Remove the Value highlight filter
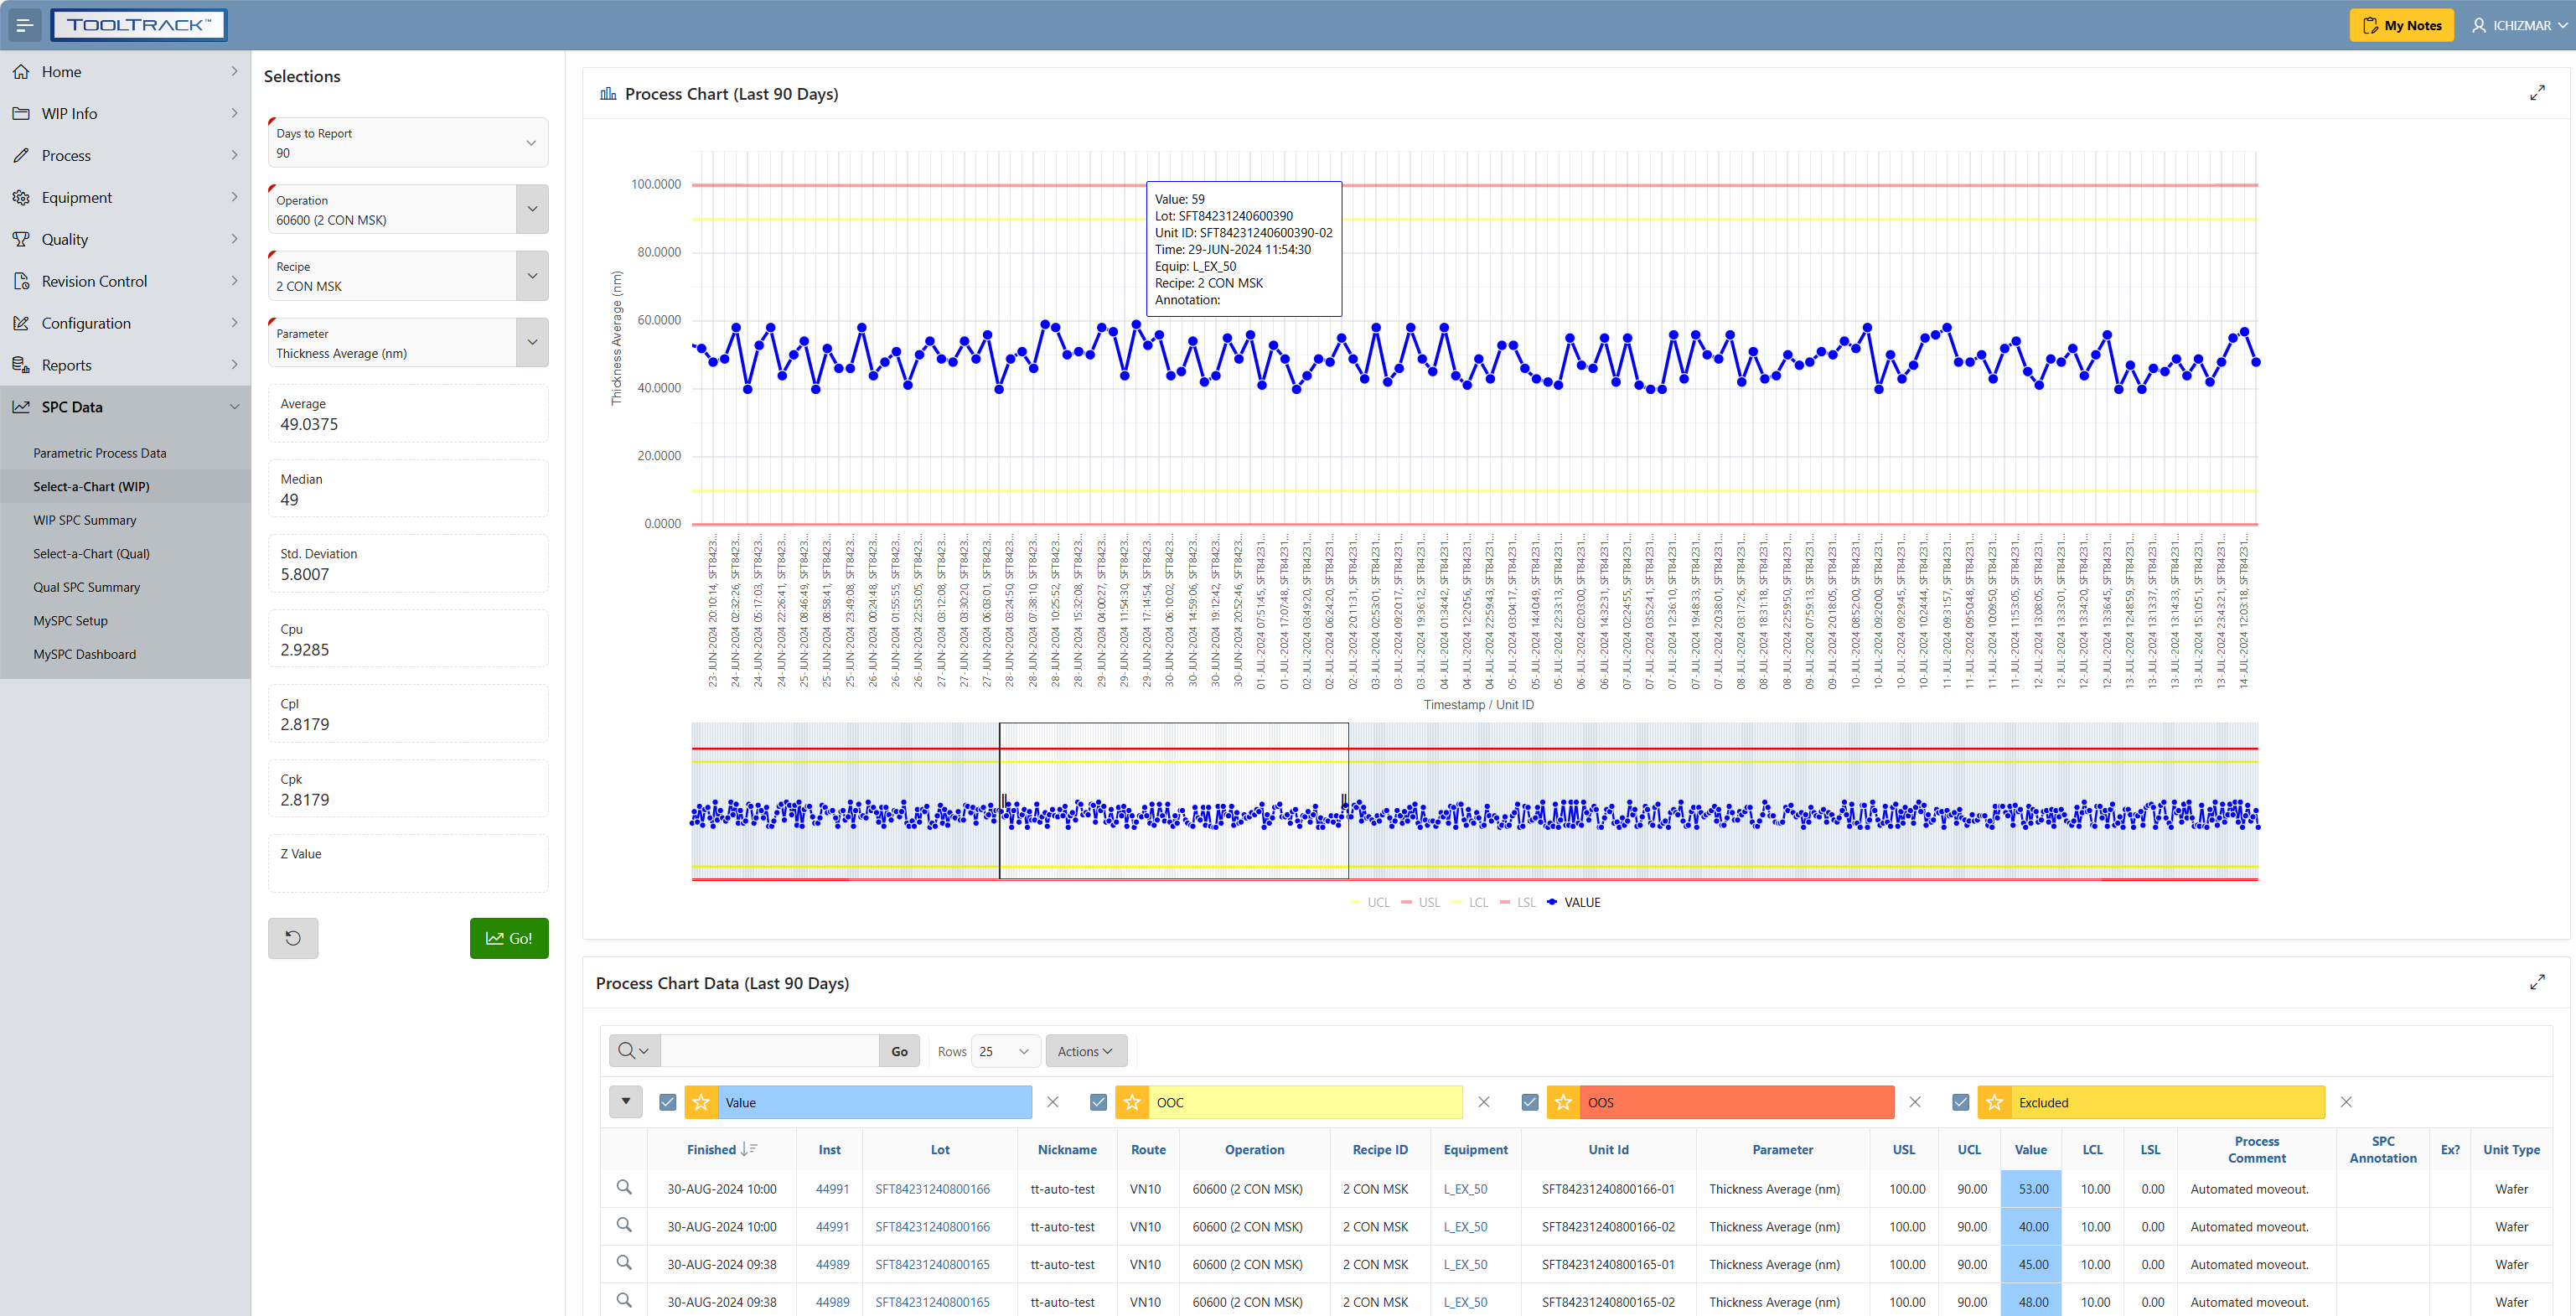The width and height of the screenshot is (2576, 1316). coord(1052,1102)
